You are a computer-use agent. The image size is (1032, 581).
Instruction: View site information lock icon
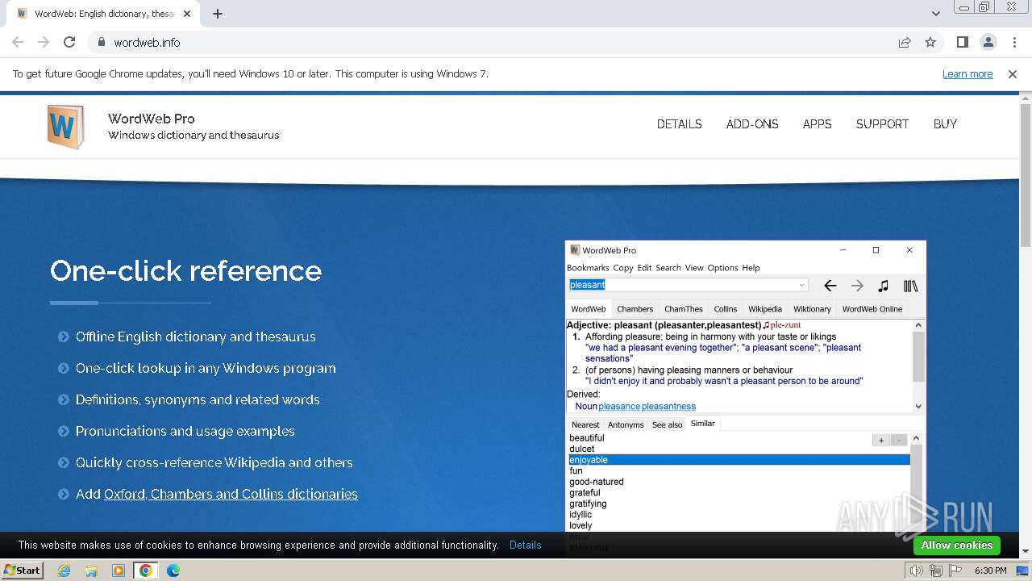pos(101,42)
